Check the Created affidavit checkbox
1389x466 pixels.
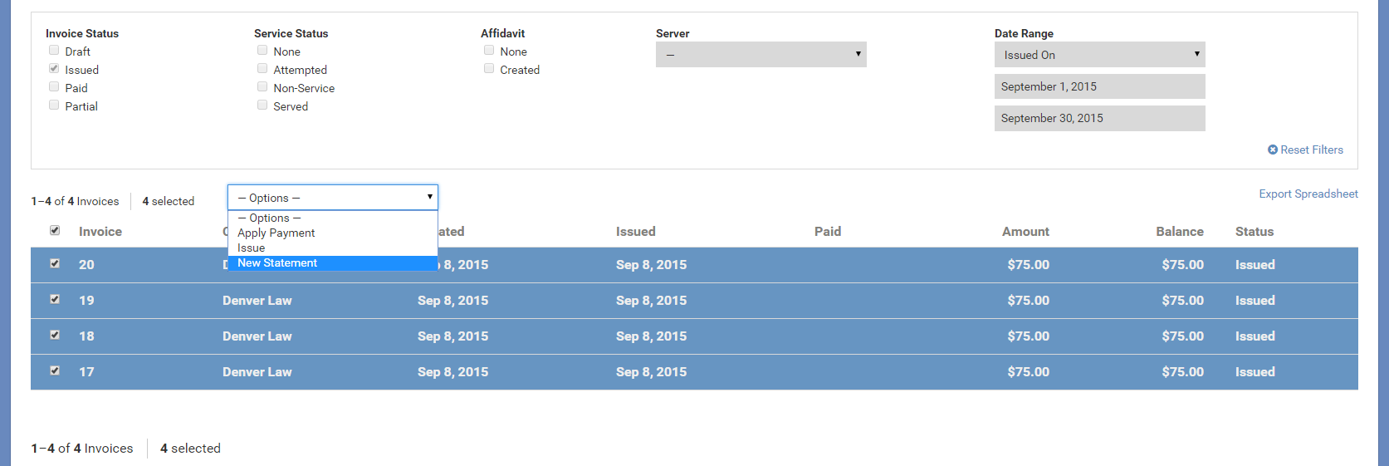click(489, 69)
